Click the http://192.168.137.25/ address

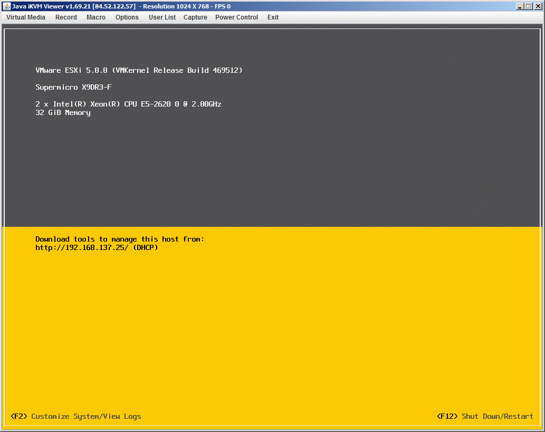click(x=82, y=247)
